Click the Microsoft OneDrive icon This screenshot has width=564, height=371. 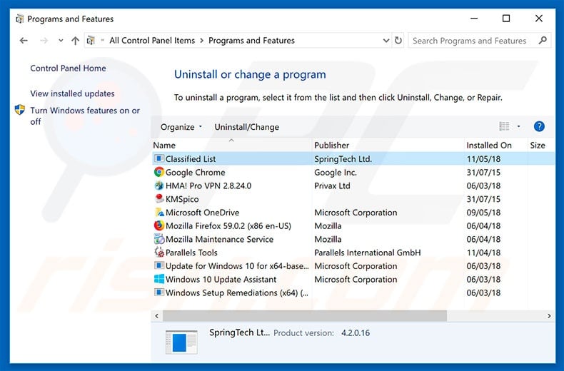(x=159, y=212)
